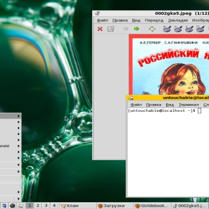Click the first blue icon on the taskbar
Screen dimensions: 209x209
tap(4, 206)
